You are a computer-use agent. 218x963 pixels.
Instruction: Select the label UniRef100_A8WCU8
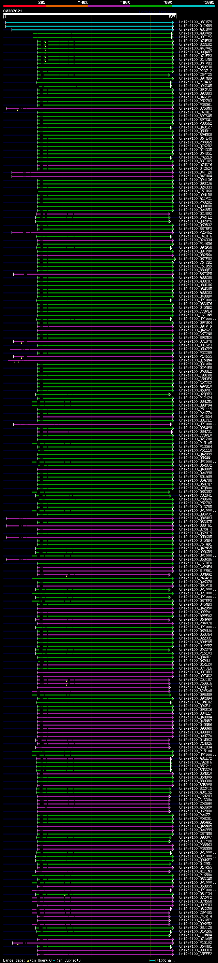(196, 277)
